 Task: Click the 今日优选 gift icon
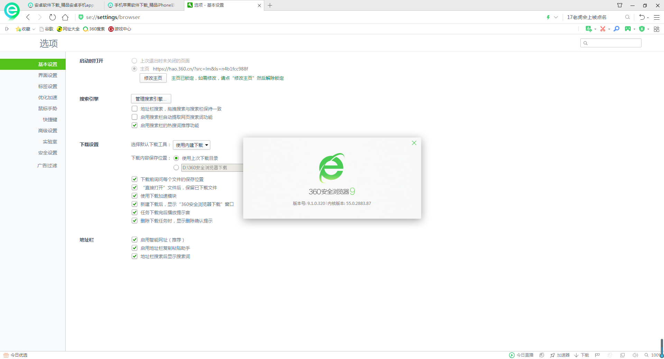[6, 355]
